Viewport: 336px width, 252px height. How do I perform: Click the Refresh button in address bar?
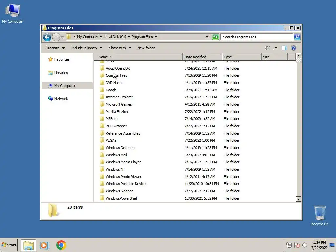pyautogui.click(x=215, y=37)
